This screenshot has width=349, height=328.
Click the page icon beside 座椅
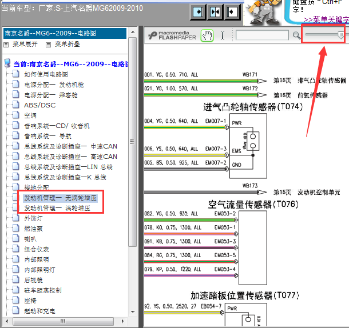[16, 300]
